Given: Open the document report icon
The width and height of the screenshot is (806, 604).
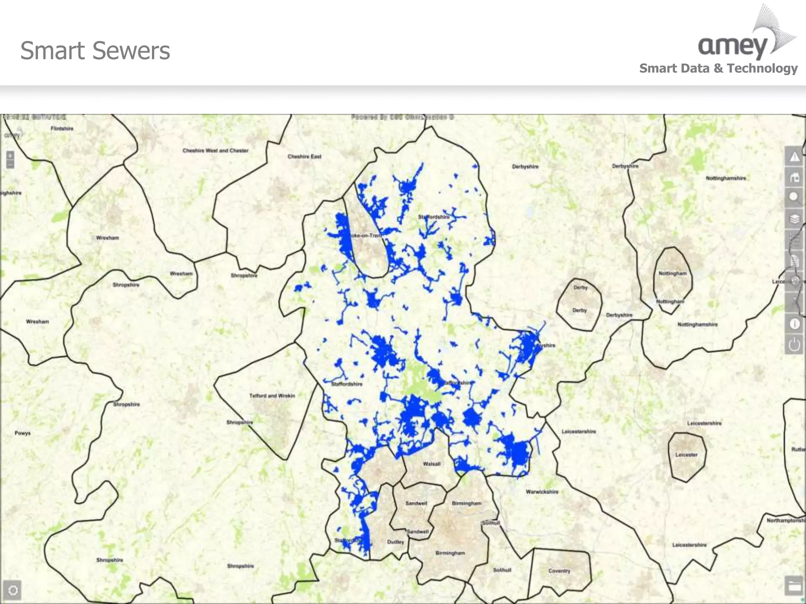Looking at the screenshot, I should click(x=794, y=261).
